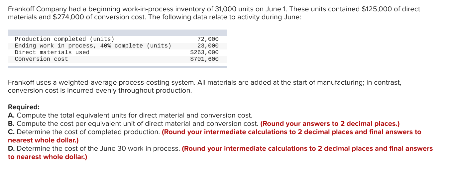Click requirement B about cost per equivalent unit
The height and width of the screenshot is (170, 451).
tap(204, 124)
